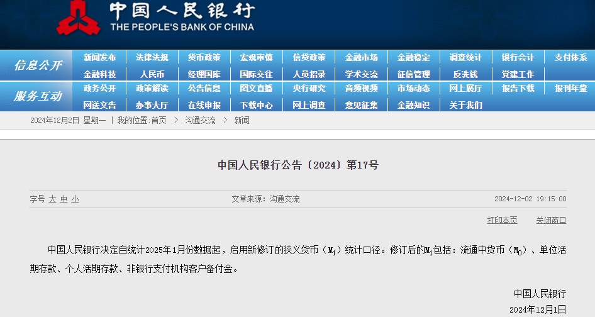
Task: Go to 人员招录 page
Action: coord(309,74)
